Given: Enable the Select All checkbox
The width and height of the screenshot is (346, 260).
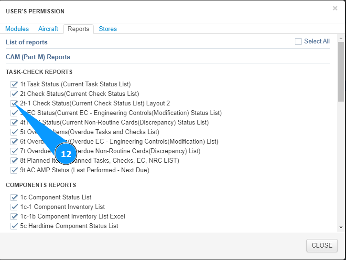Looking at the screenshot, I should pos(298,42).
